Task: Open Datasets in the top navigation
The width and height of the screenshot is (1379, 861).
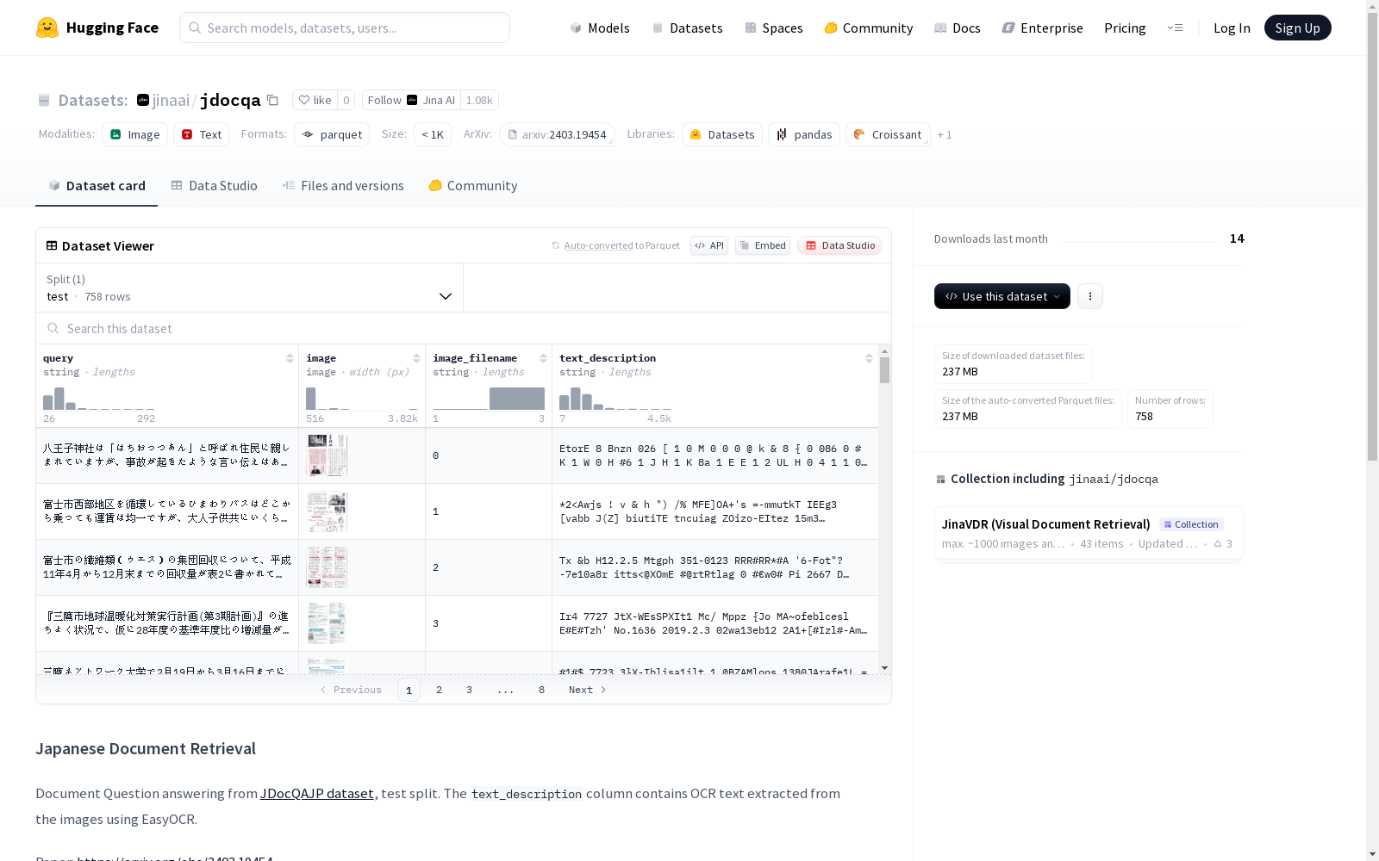Action: (x=687, y=28)
